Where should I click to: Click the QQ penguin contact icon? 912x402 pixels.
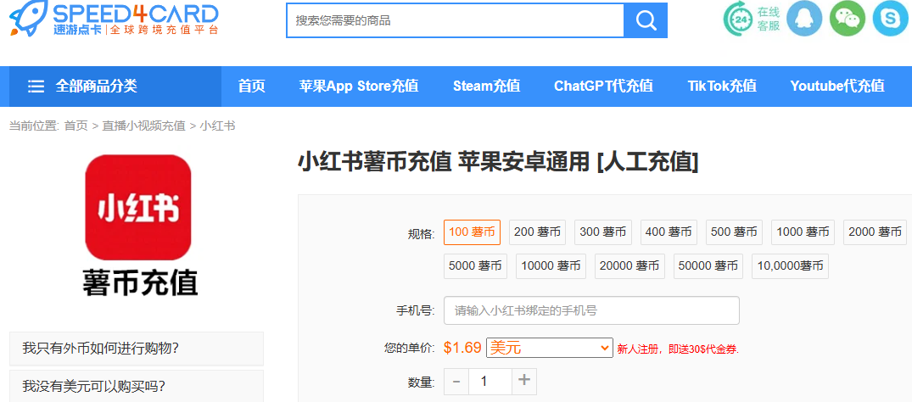[804, 19]
